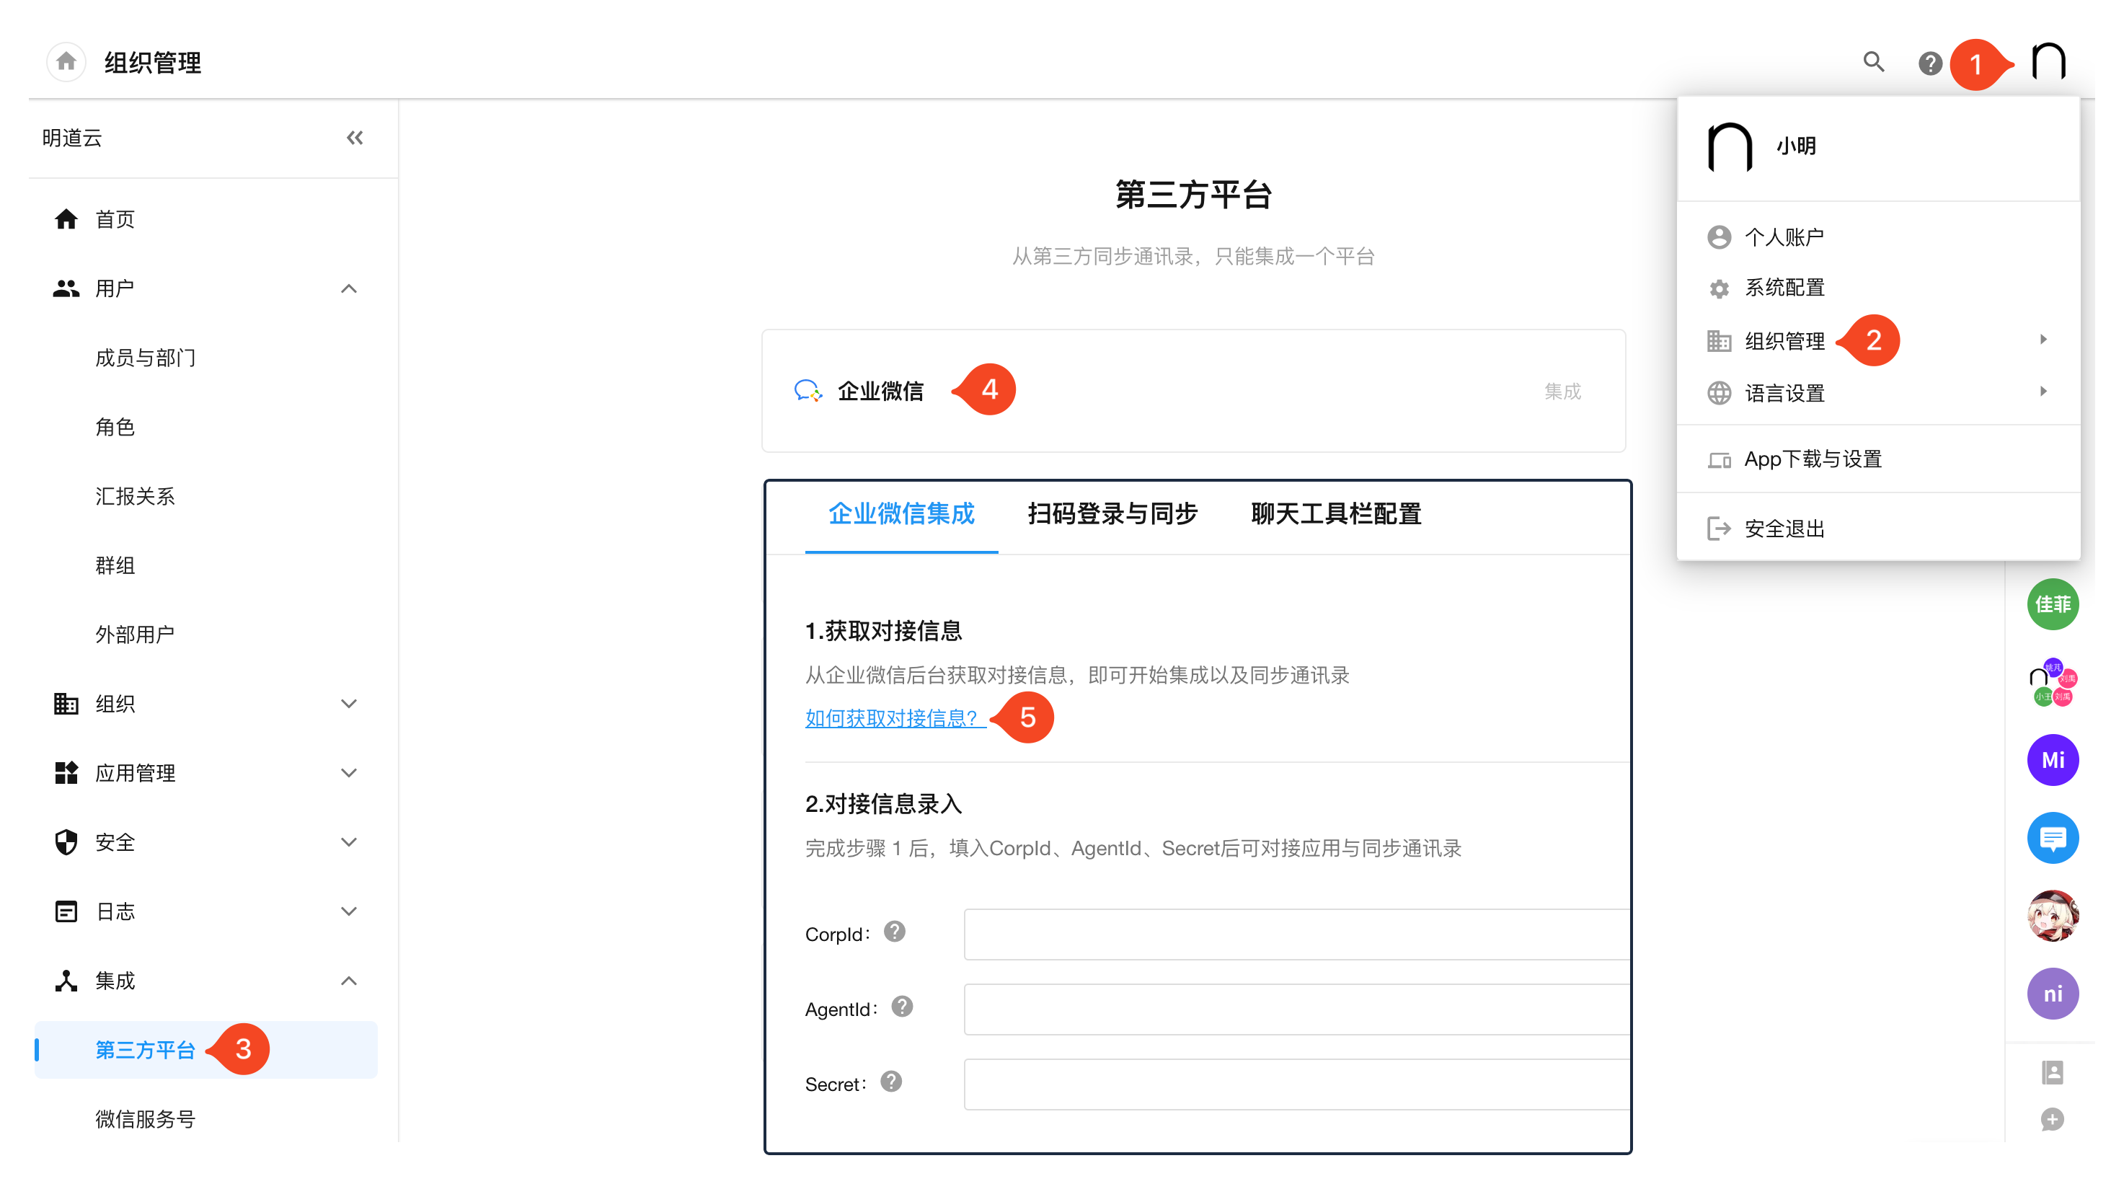Expand the 应用管理 sidebar section
Viewport: 2124px width, 1184px height.
(349, 772)
